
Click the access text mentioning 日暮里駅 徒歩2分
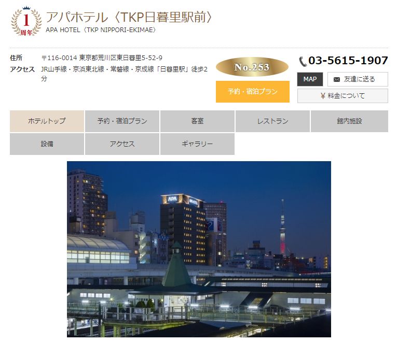tap(125, 74)
